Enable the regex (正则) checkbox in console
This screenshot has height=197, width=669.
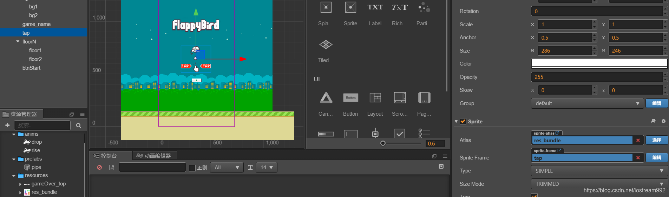pos(192,168)
